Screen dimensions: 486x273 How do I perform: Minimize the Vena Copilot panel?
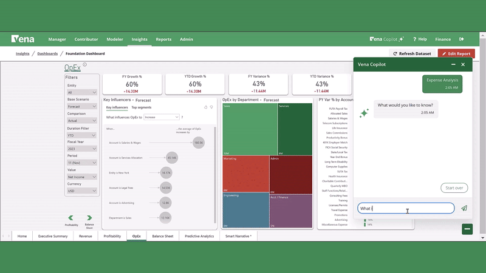[x=453, y=64]
